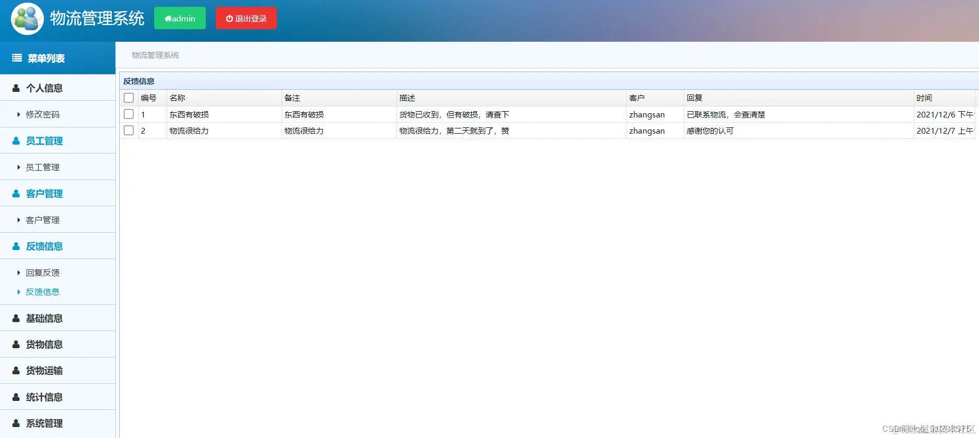Click the red 退出登录 logout button

pos(246,18)
